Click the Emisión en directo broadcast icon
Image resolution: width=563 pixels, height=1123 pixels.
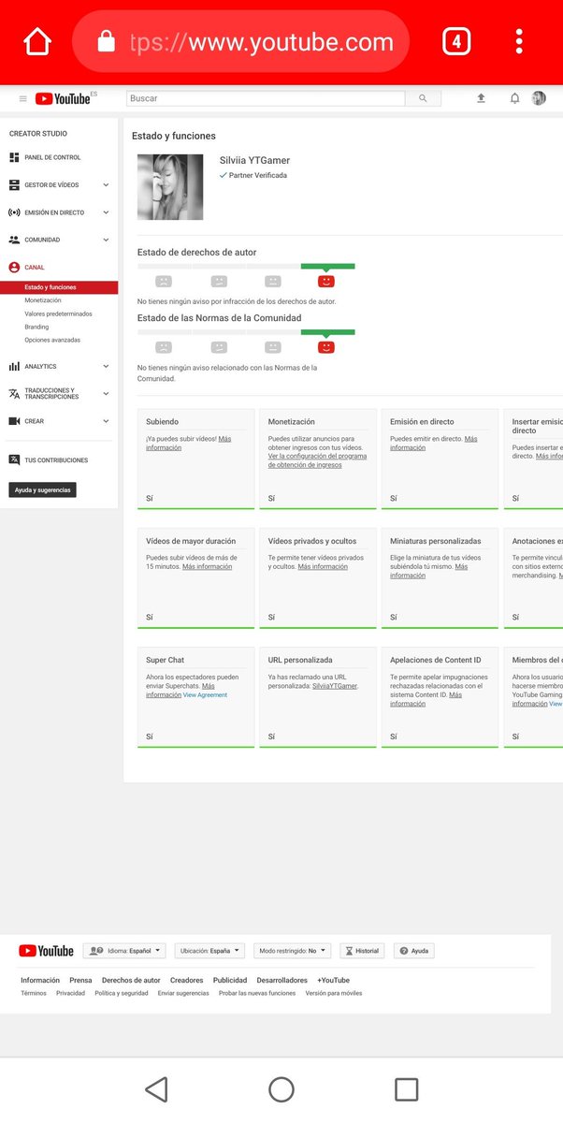click(x=14, y=212)
